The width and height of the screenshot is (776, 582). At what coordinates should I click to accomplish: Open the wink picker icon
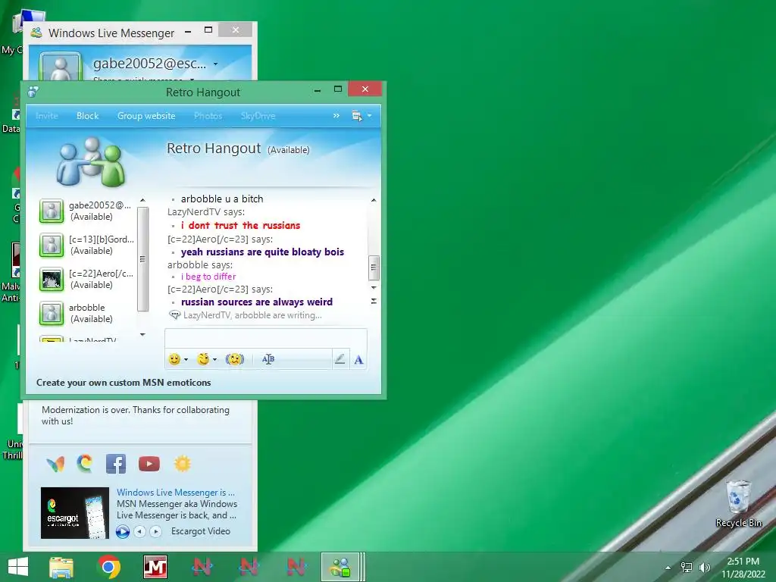pyautogui.click(x=203, y=359)
